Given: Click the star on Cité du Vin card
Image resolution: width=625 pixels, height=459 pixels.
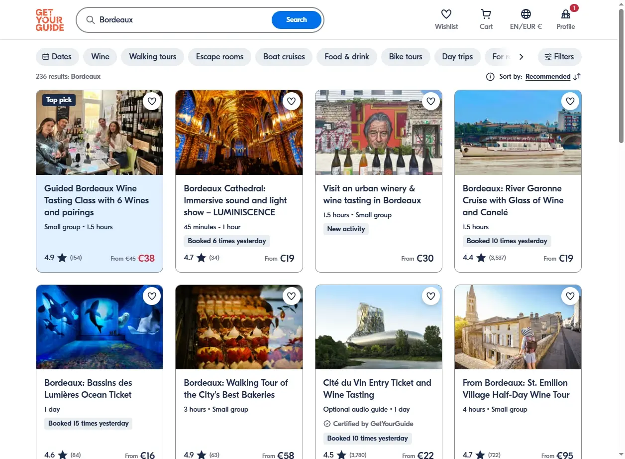Looking at the screenshot, I should pos(342,455).
